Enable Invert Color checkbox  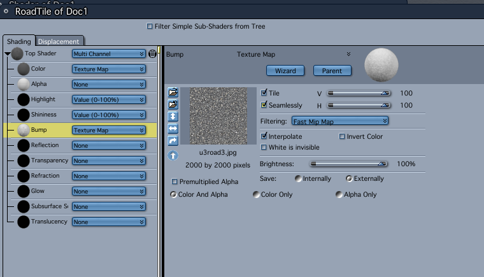click(342, 136)
